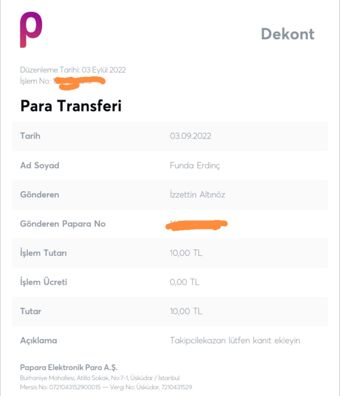This screenshot has width=340, height=396.
Task: Click the purple Papara logo
Action: click(31, 30)
